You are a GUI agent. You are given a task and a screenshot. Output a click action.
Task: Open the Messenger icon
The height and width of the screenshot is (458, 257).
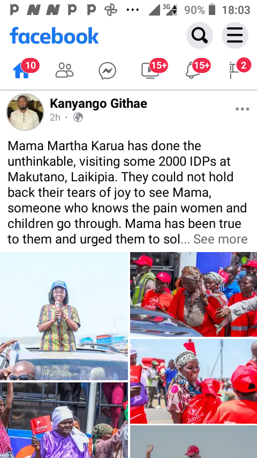click(107, 71)
